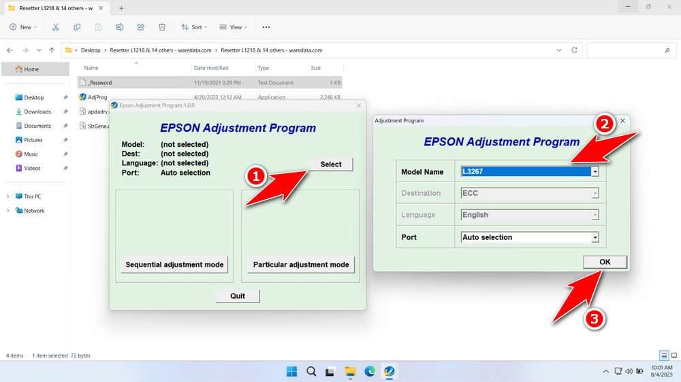Open the clock and date flyout
The height and width of the screenshot is (382, 681).
coord(661,371)
